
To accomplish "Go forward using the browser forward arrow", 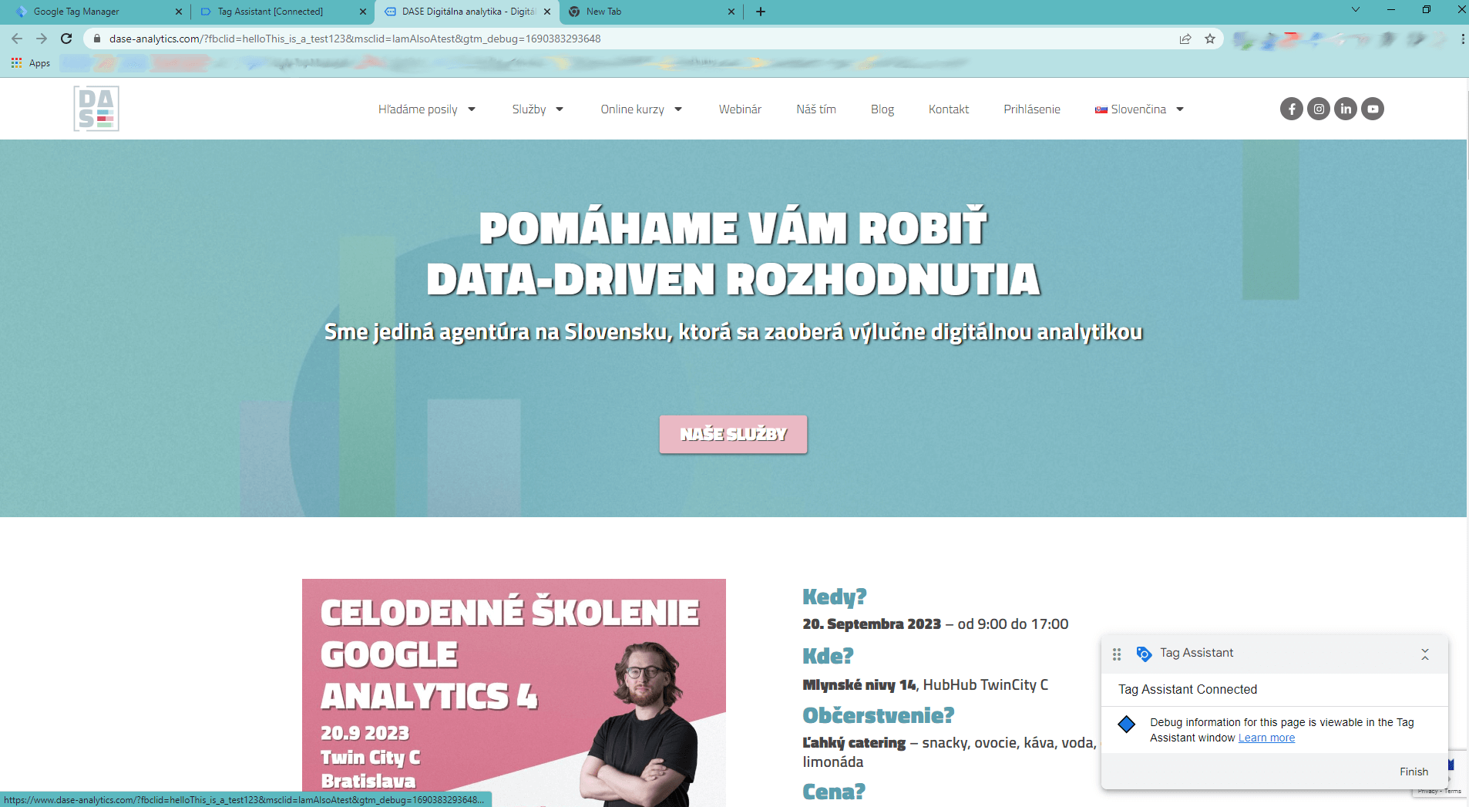I will (42, 39).
